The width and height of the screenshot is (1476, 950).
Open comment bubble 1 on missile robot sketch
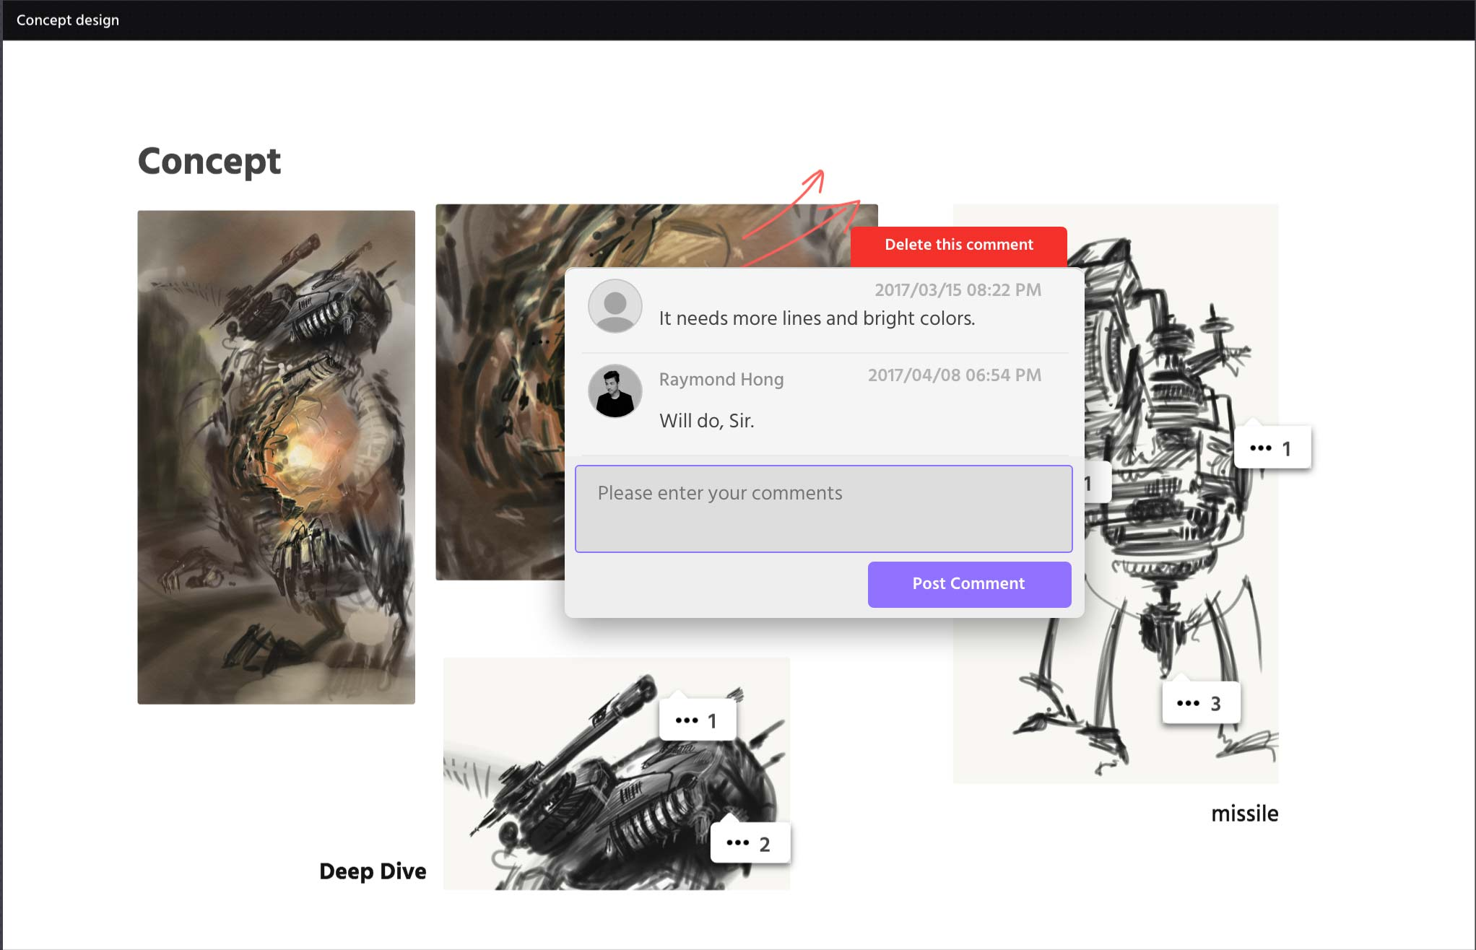coord(1272,448)
